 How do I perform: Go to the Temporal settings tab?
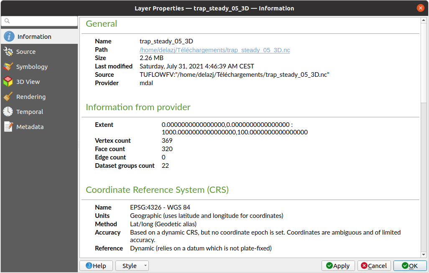[29, 112]
